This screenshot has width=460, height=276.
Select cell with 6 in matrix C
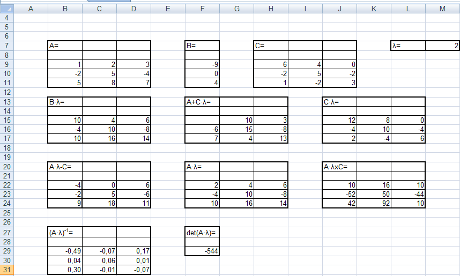[x=271, y=64]
